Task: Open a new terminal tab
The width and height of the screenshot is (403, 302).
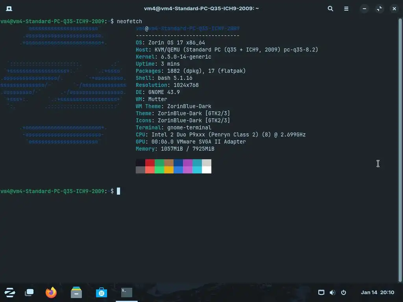Action: tap(9, 9)
